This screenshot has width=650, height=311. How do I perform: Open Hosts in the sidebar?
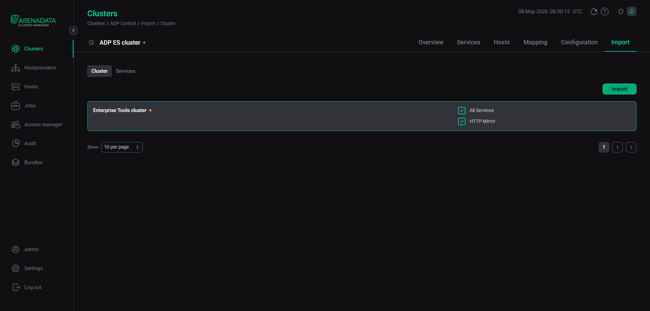[31, 87]
